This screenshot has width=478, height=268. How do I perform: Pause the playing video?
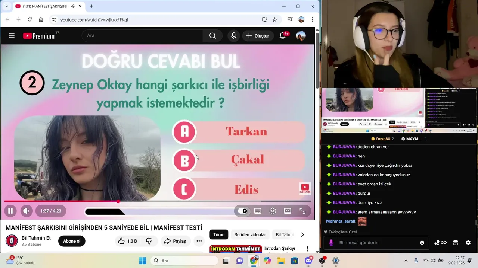[x=10, y=211]
